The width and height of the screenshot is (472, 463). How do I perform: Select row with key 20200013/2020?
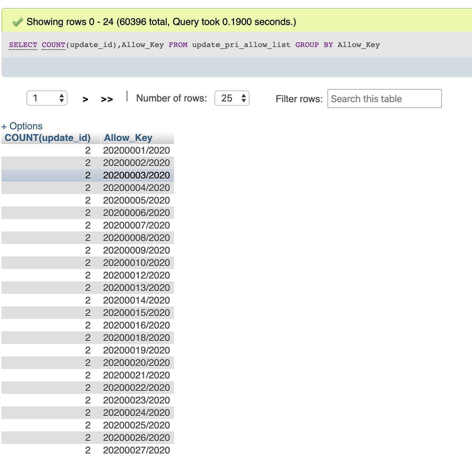88,288
